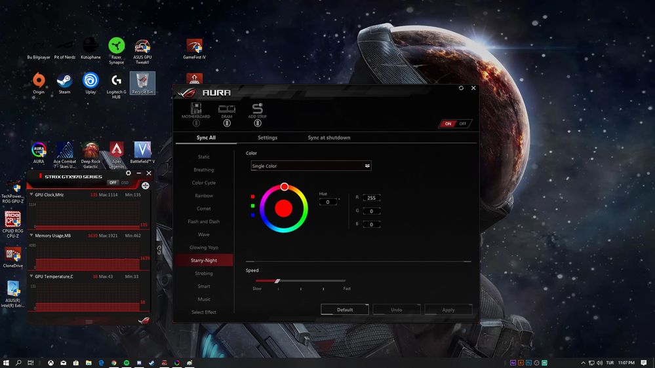Open the AURA desktop shortcut

pos(39,153)
